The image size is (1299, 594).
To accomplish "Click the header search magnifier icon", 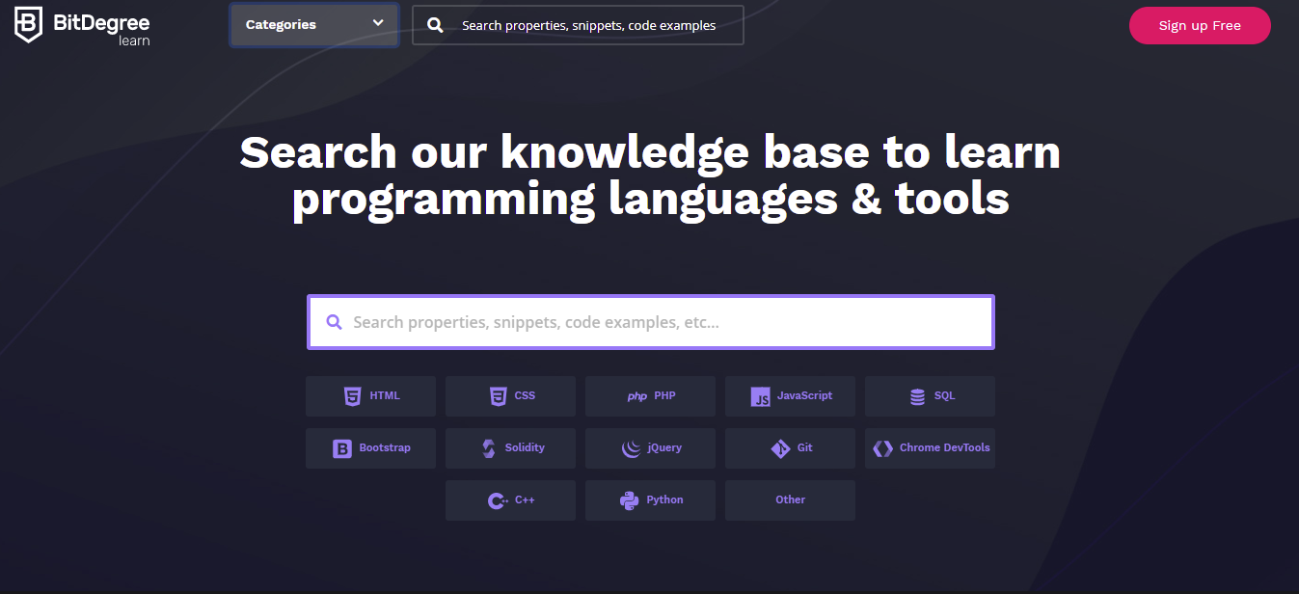I will [x=436, y=25].
